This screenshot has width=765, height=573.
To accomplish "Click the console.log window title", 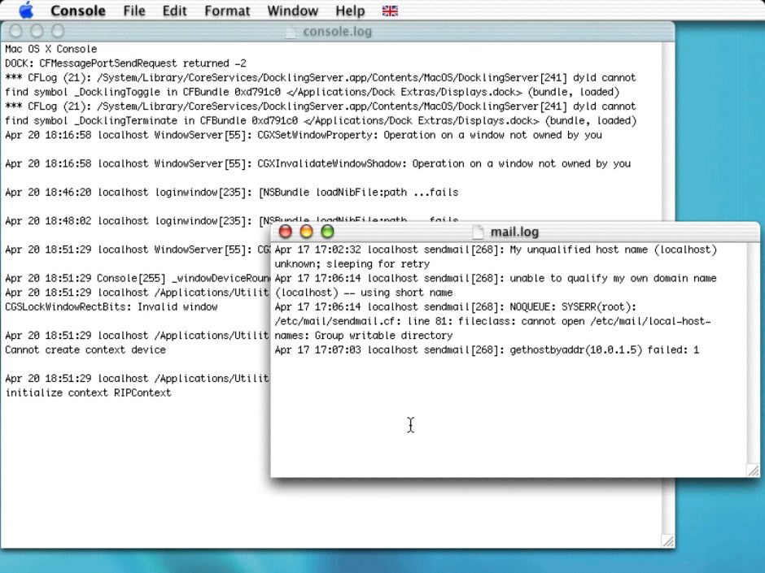I will pos(337,32).
